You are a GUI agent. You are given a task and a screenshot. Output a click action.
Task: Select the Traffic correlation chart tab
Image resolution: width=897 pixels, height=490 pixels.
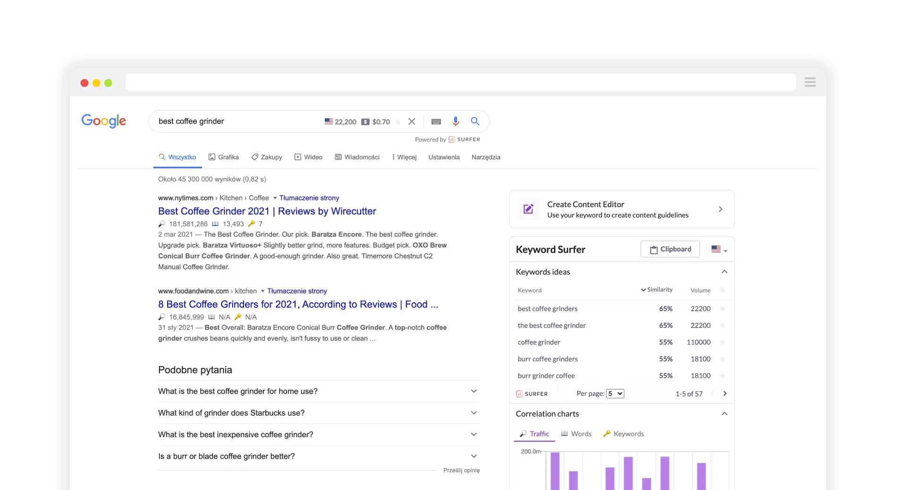tap(534, 434)
